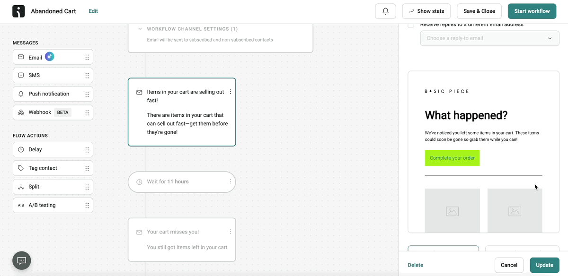Select the Push notification message block
The width and height of the screenshot is (568, 276).
tap(49, 94)
